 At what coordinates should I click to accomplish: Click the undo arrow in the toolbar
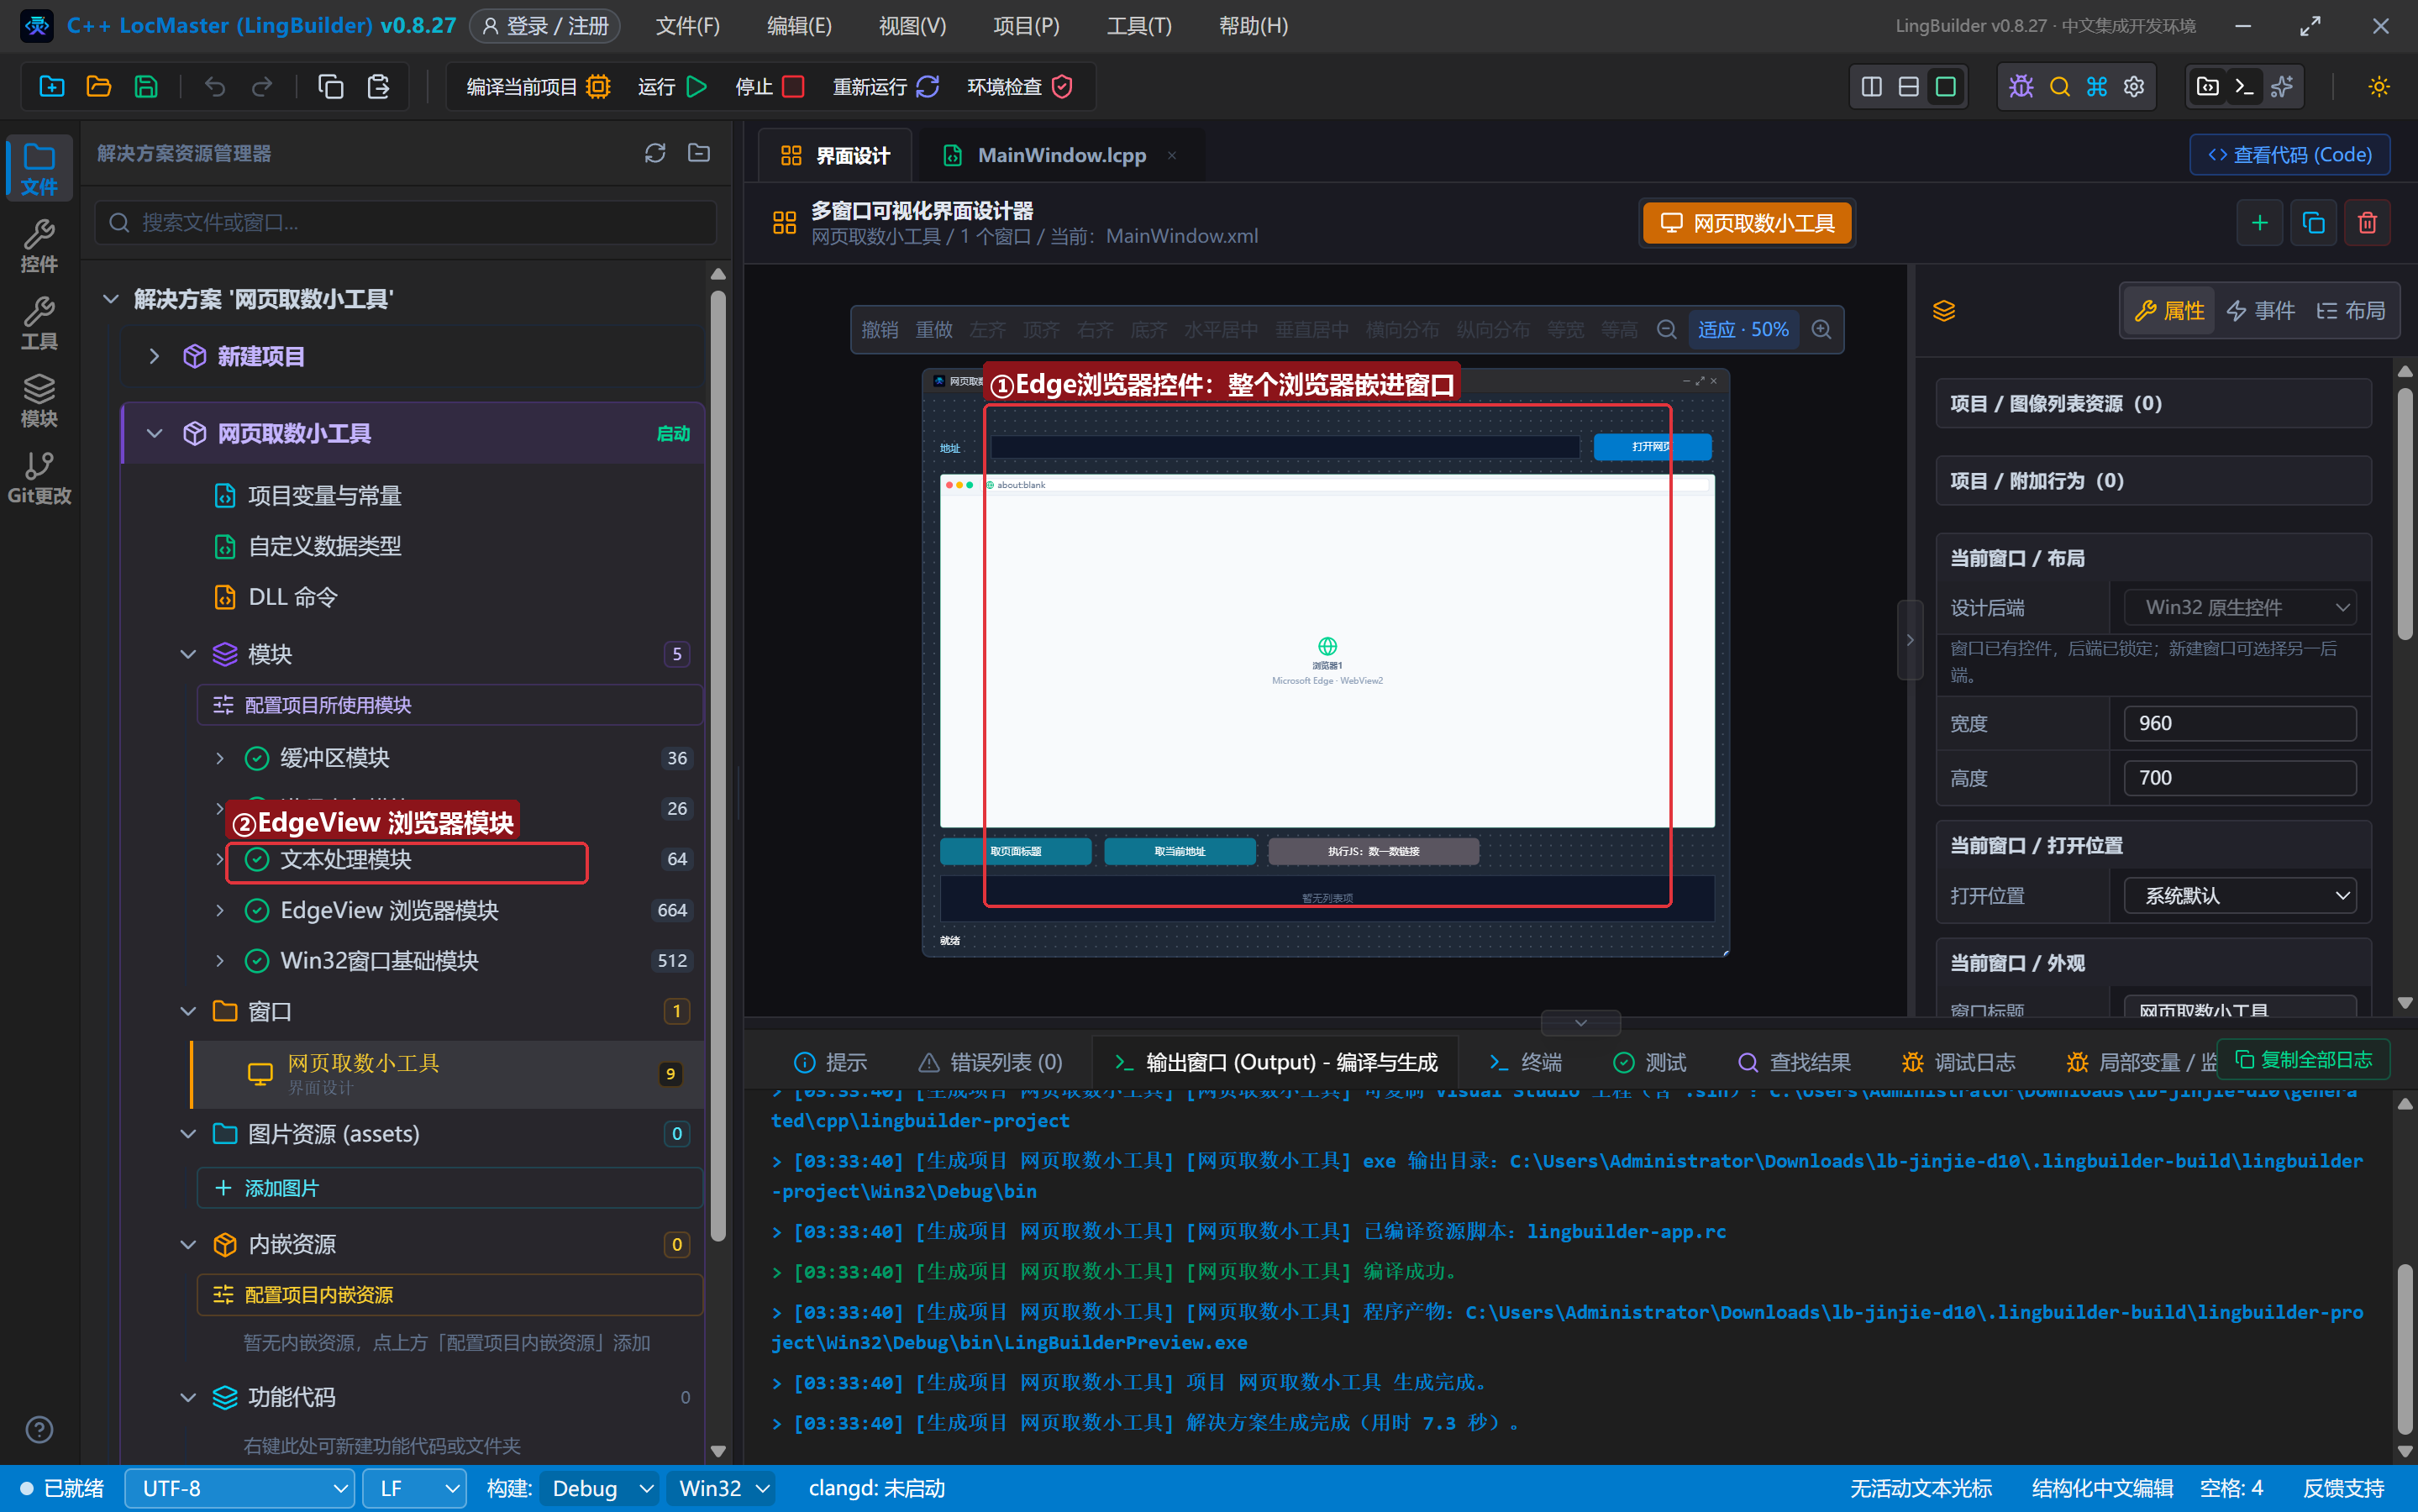coord(215,87)
